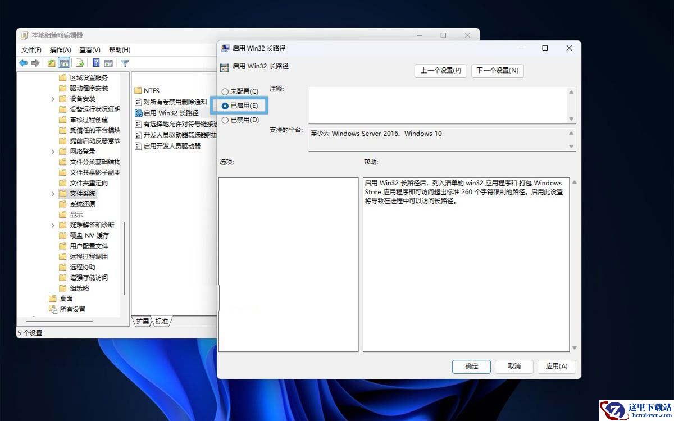Click the 硬盘 NV 缓存 folder icon
The image size is (674, 421).
(63, 236)
